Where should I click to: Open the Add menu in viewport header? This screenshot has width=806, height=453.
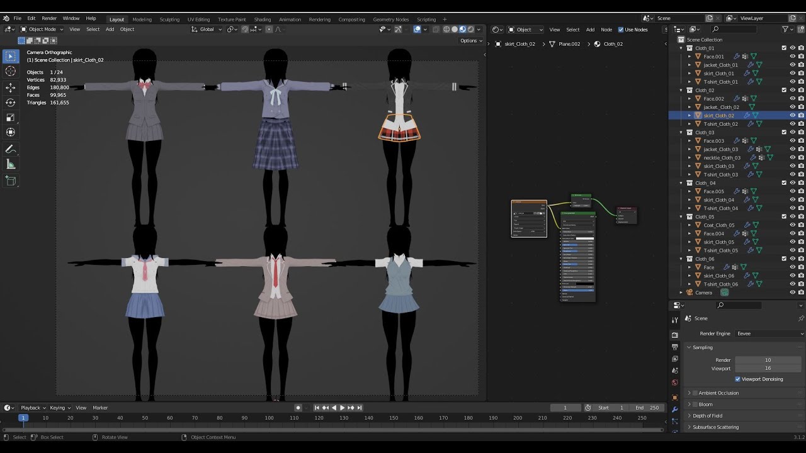tap(110, 30)
